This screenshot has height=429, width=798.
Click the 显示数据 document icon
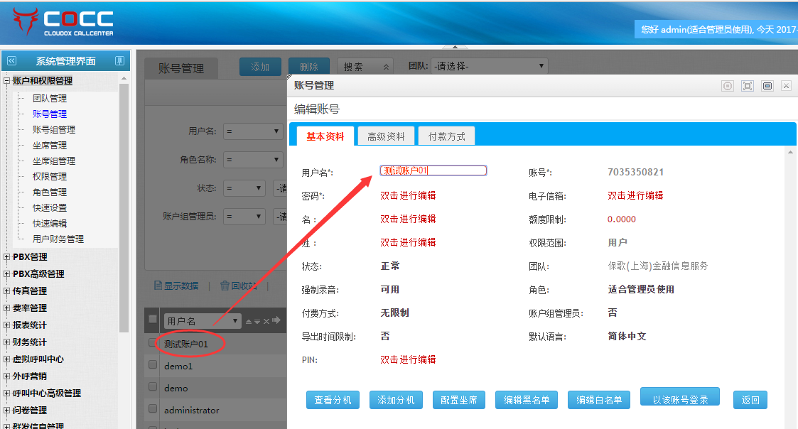[158, 286]
